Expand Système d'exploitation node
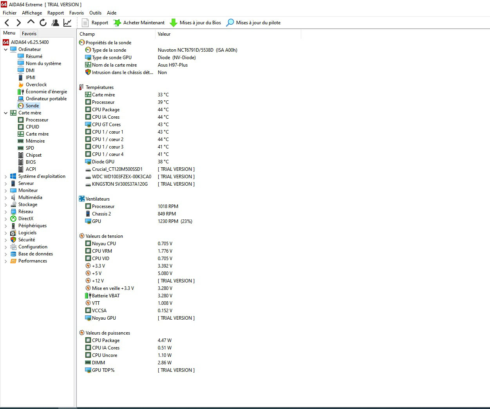The width and height of the screenshot is (490, 409). click(x=5, y=176)
